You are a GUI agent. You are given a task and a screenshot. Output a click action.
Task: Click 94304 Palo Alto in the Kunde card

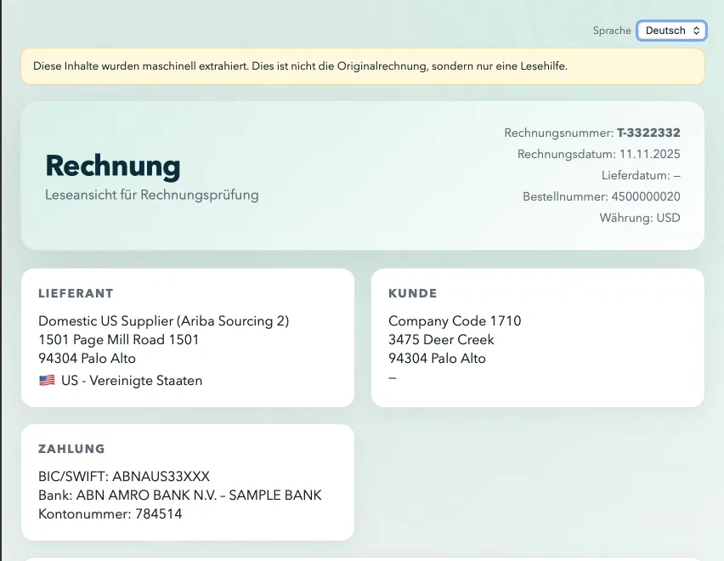click(437, 359)
